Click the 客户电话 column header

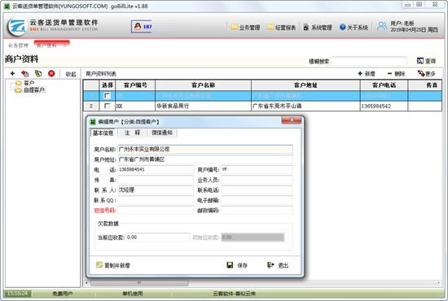384,85
